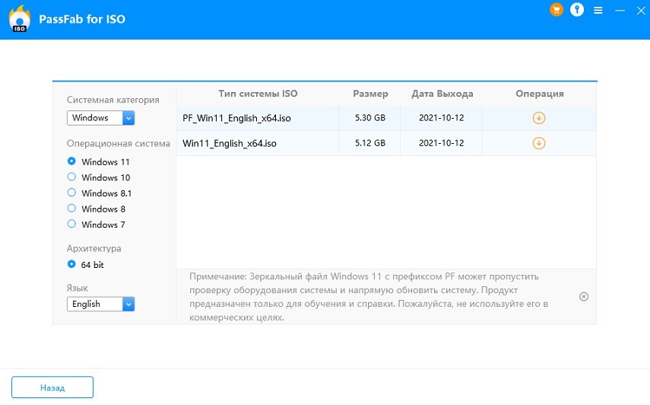
Task: Click the Архитектура label
Action: [x=94, y=249]
